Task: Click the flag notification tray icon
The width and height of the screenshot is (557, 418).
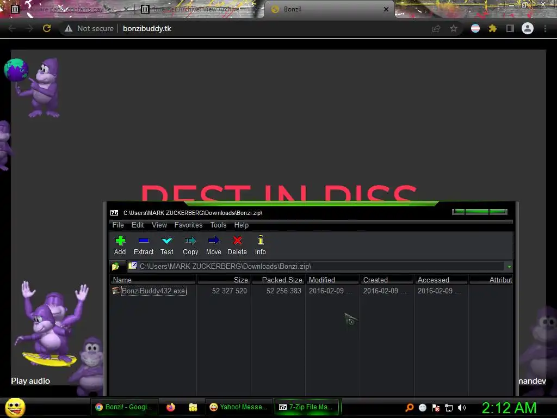Action: [x=436, y=408]
